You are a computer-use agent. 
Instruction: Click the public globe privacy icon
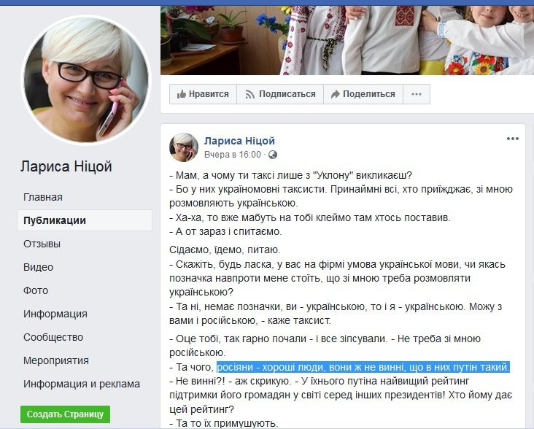pyautogui.click(x=273, y=155)
